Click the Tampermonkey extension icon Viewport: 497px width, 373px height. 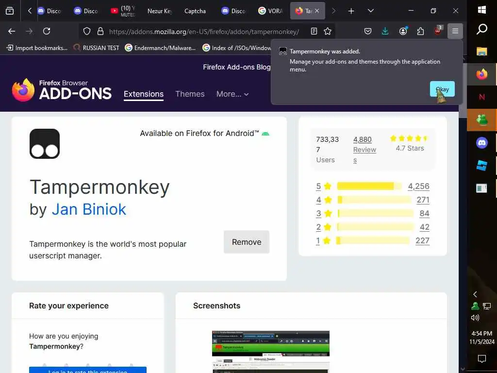pyautogui.click(x=45, y=144)
